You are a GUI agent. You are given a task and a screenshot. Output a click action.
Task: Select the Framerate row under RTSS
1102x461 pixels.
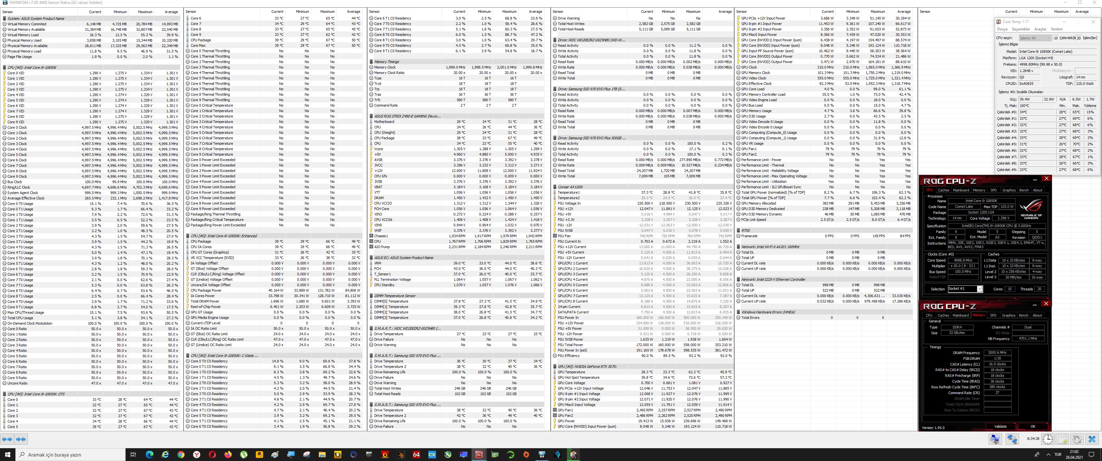[825, 236]
